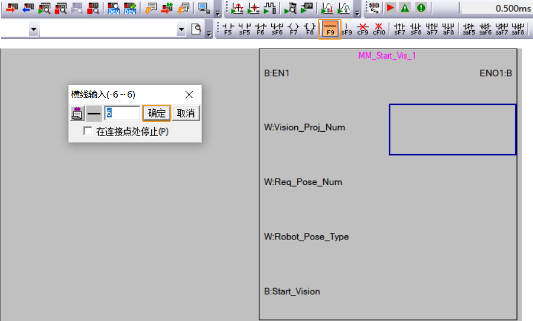Screen dimensions: 533x321
Task: Insert application instruction F8
Action: pos(310,29)
